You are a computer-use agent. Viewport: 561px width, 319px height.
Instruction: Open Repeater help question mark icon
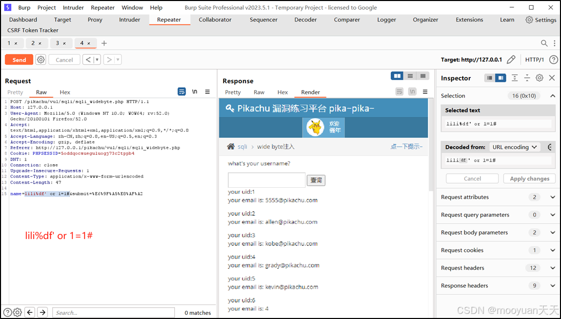(x=553, y=59)
